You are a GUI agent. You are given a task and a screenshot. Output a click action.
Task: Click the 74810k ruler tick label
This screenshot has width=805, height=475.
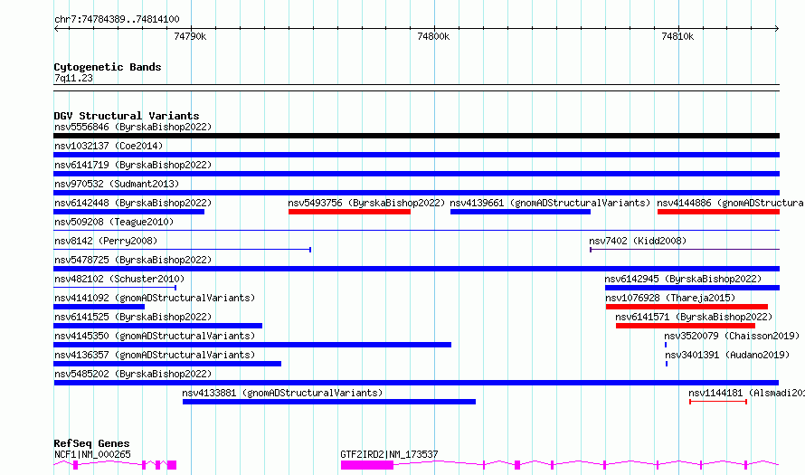point(677,36)
